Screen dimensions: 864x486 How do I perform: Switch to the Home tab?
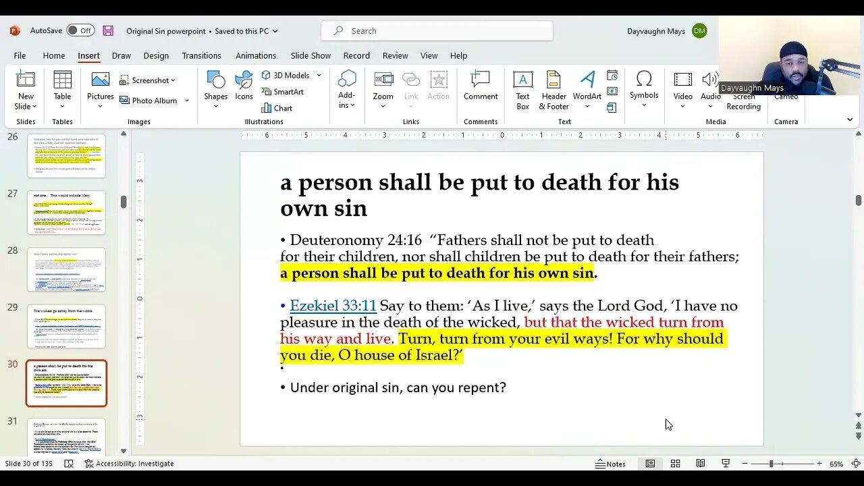(x=54, y=55)
